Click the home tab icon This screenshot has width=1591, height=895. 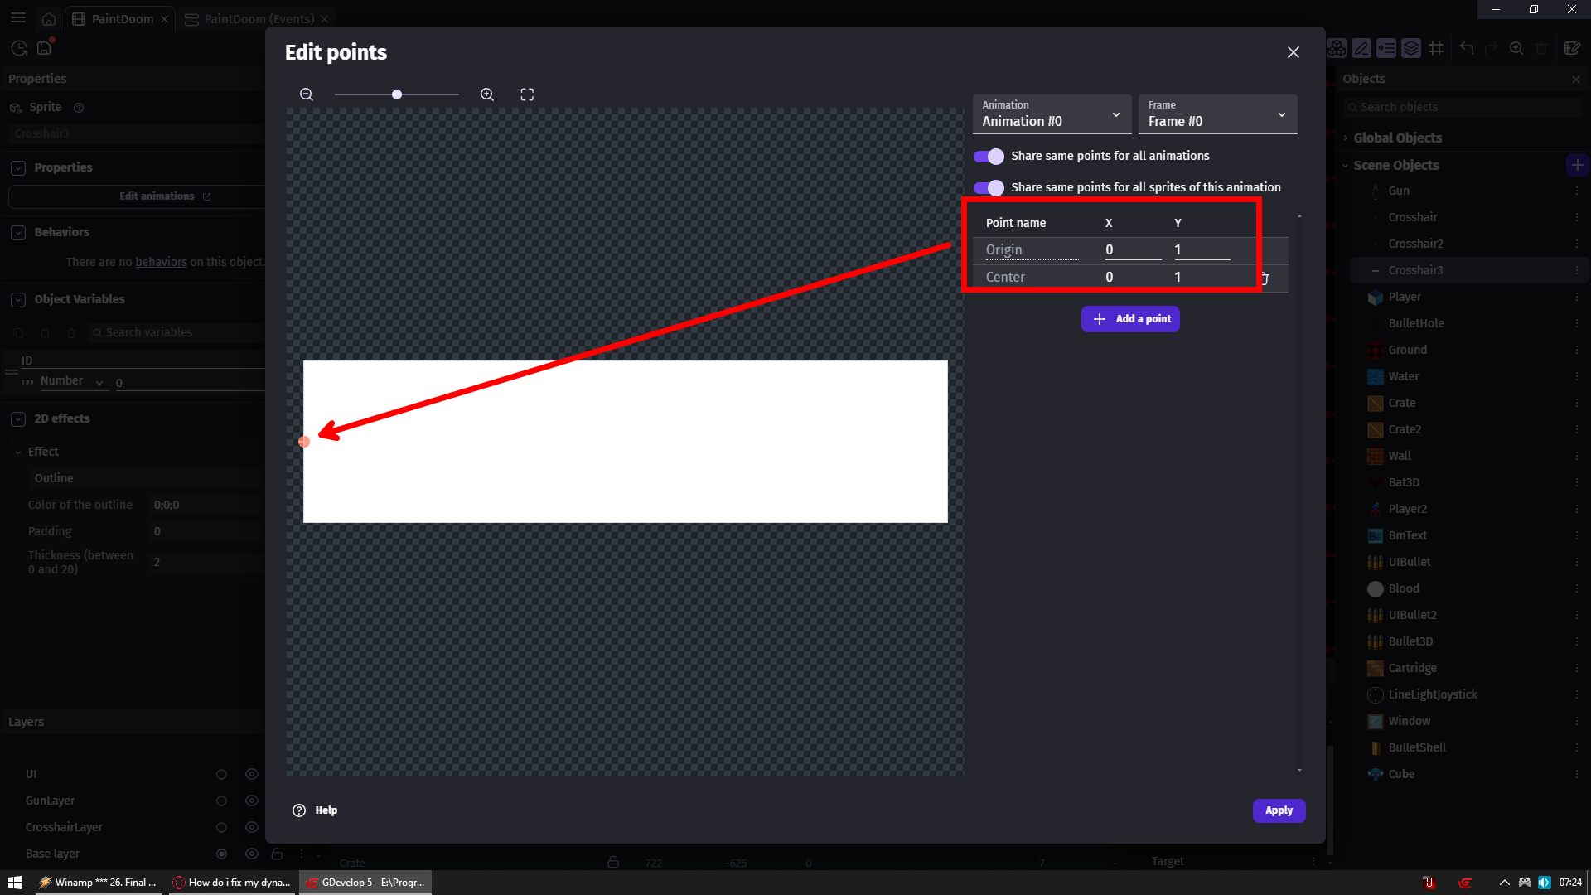tap(49, 19)
